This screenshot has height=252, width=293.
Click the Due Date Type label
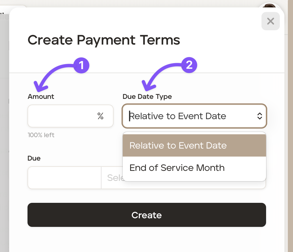click(147, 97)
